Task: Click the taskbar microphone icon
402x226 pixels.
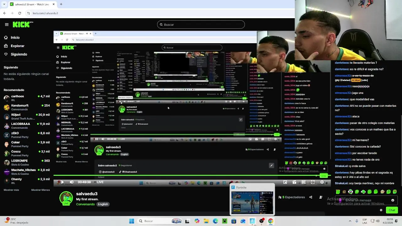Action: tap(357, 221)
